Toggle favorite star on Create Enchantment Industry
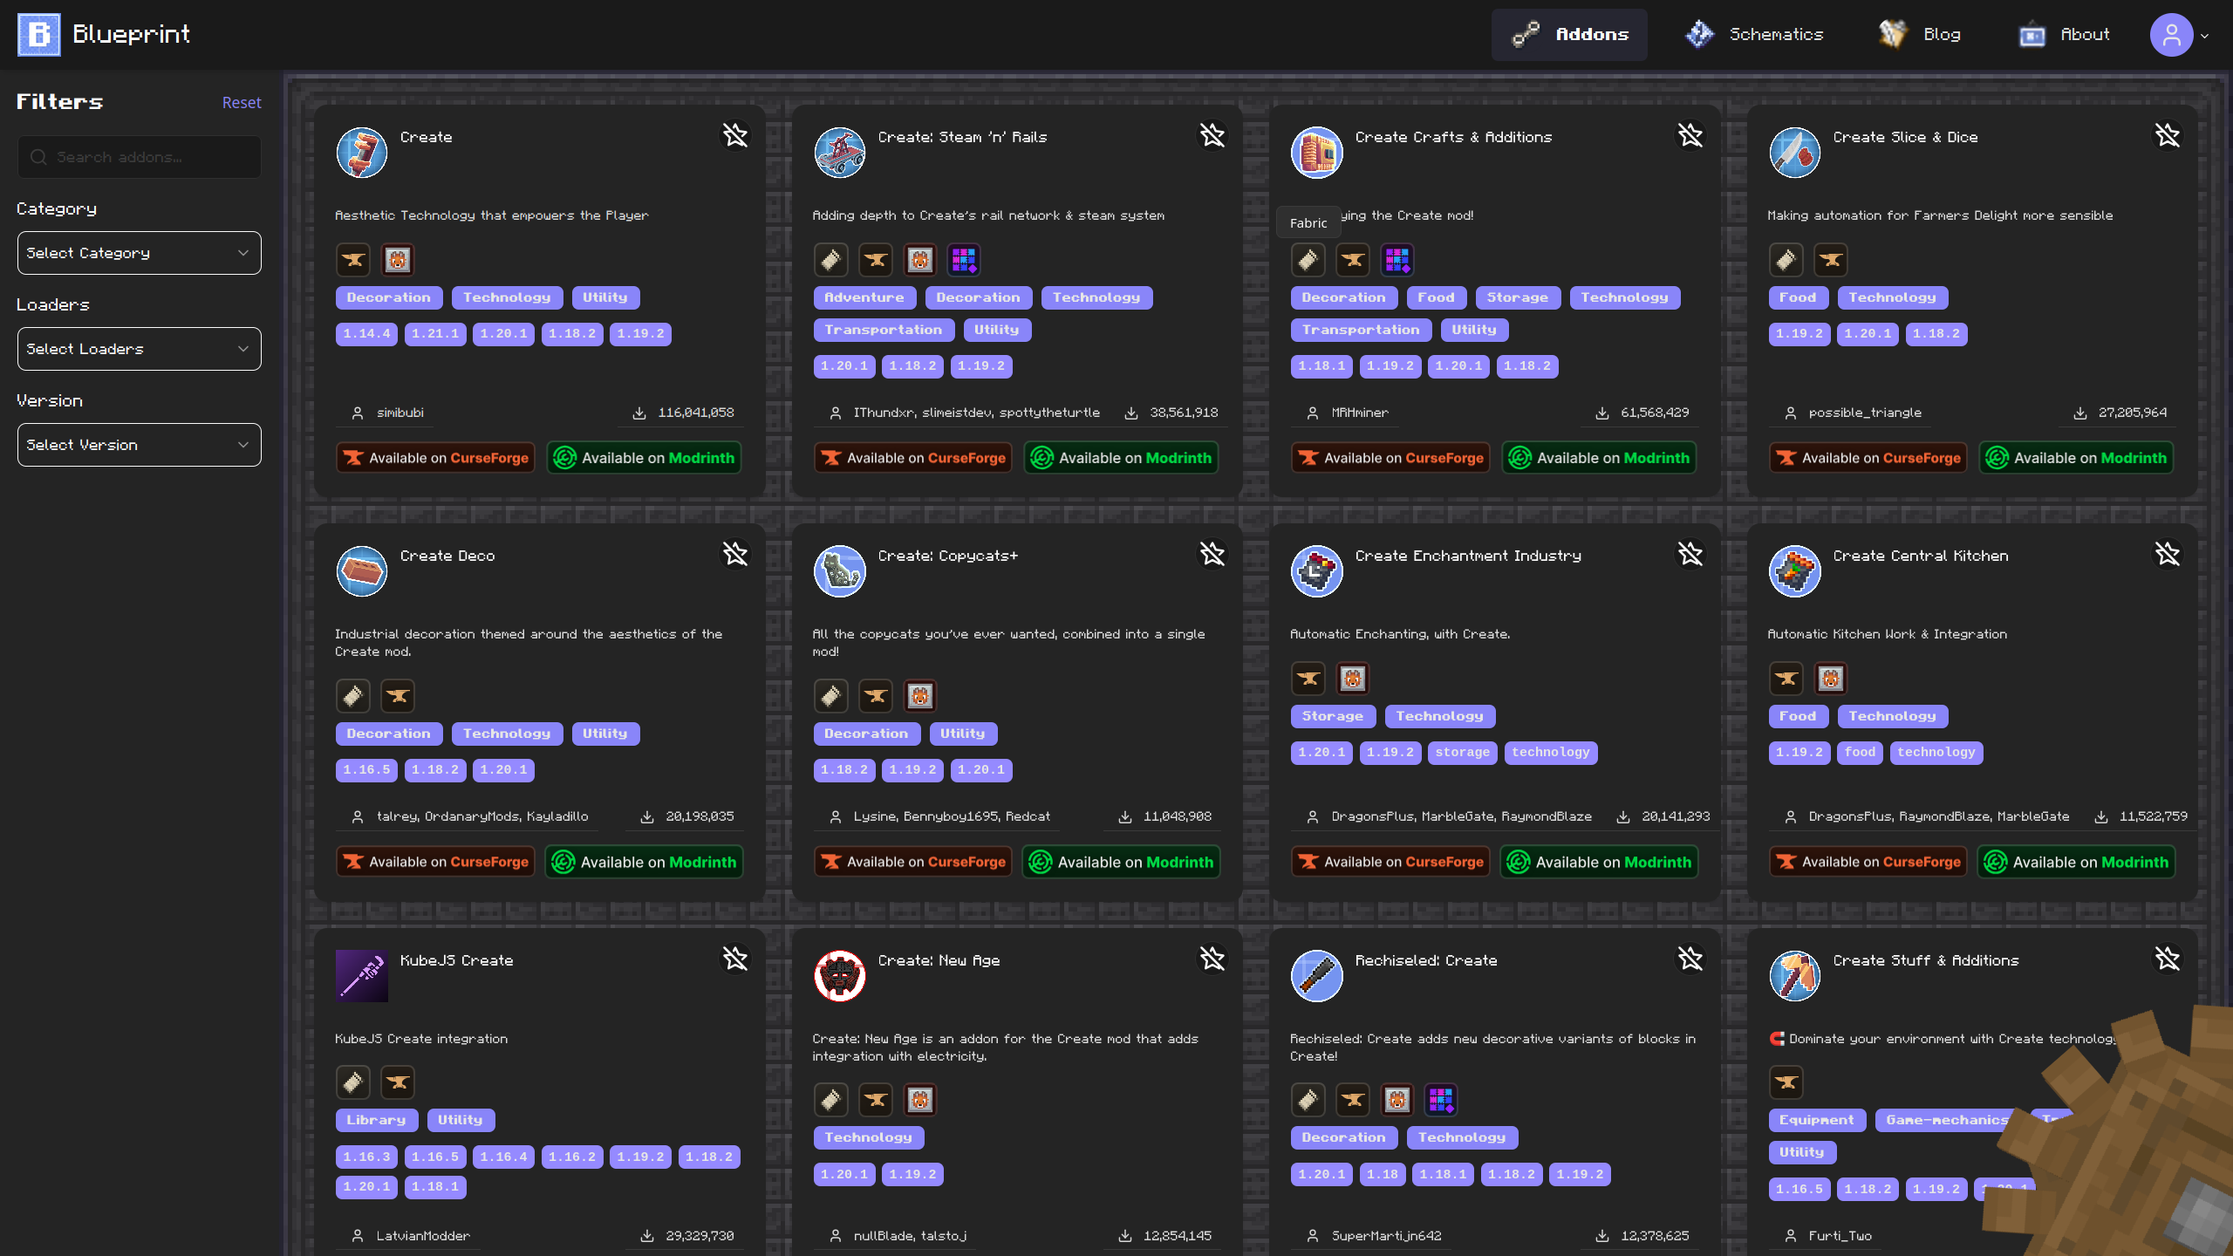The image size is (2233, 1256). pos(1690,554)
